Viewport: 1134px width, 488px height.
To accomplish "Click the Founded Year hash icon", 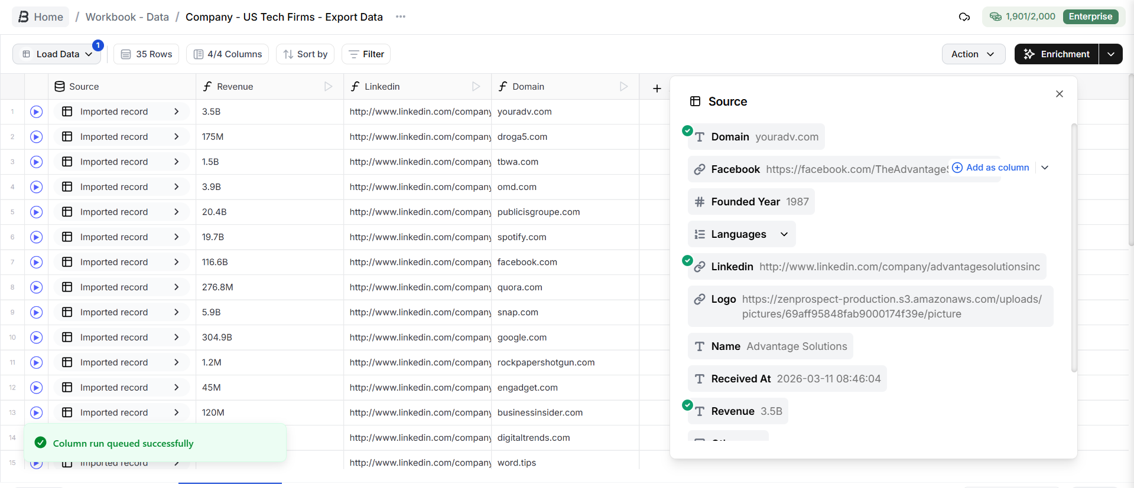I will point(700,202).
